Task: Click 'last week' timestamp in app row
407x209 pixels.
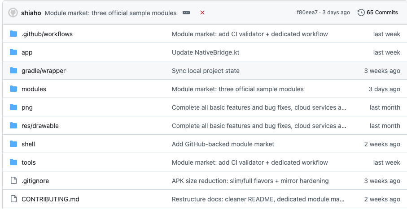Action: pyautogui.click(x=386, y=52)
